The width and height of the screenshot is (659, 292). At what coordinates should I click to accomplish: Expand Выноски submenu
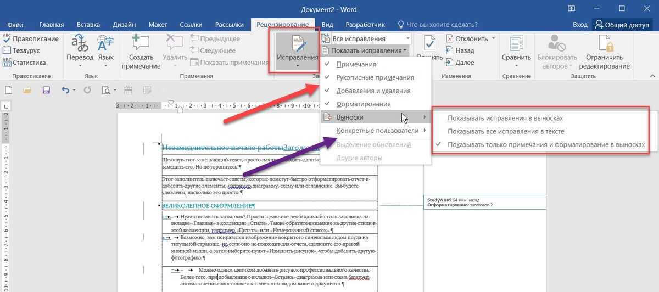point(376,117)
